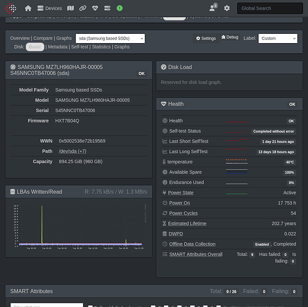The width and height of the screenshot is (308, 307).
Task: Open the Power On link
Action: point(179,203)
